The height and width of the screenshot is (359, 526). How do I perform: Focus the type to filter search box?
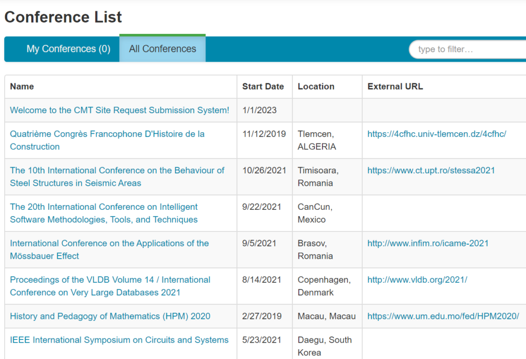[x=467, y=49]
